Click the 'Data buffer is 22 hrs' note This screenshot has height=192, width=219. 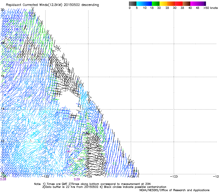pos(104,187)
